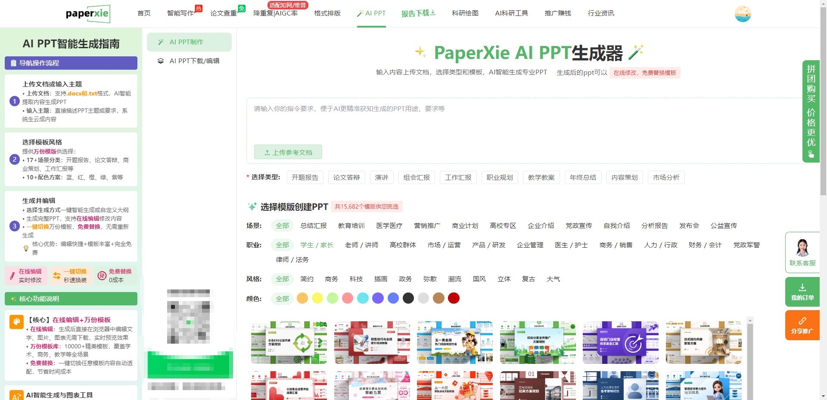Click the download icon in 我的订单 button

point(802,287)
